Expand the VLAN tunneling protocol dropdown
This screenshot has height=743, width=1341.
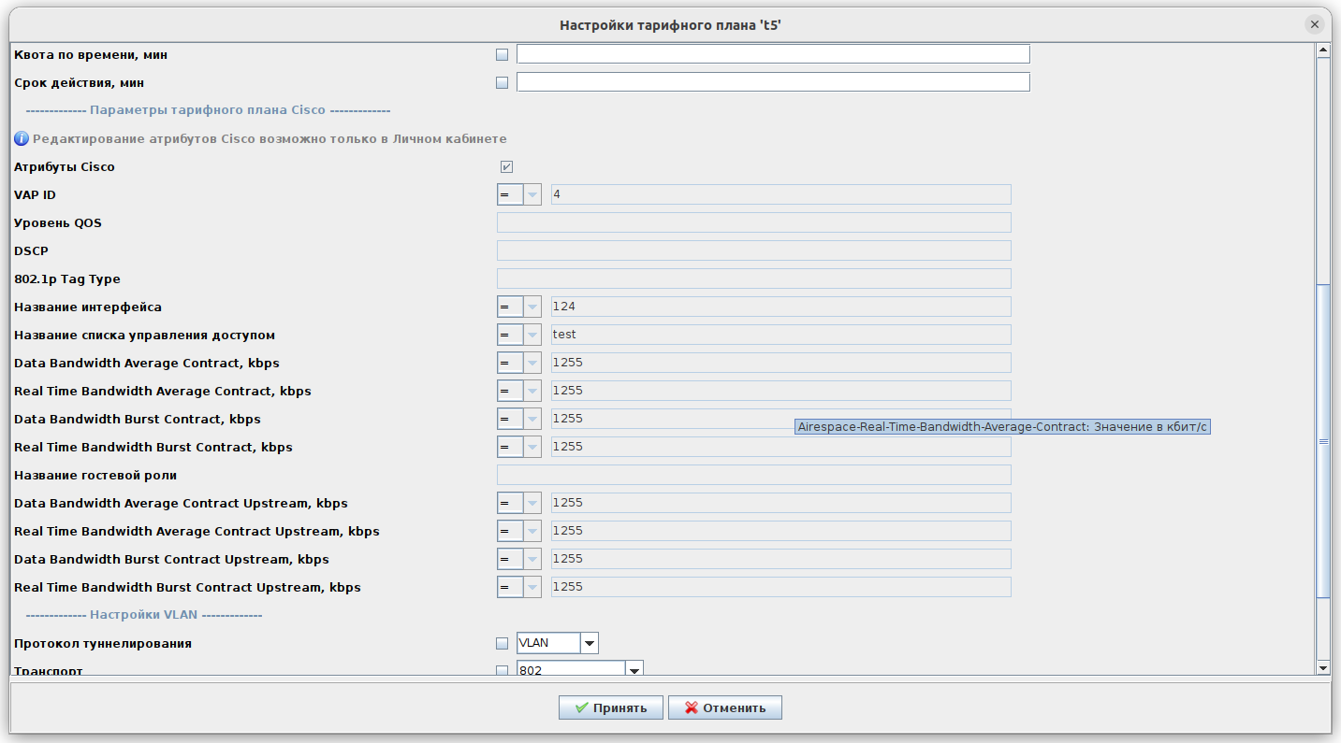coord(589,643)
